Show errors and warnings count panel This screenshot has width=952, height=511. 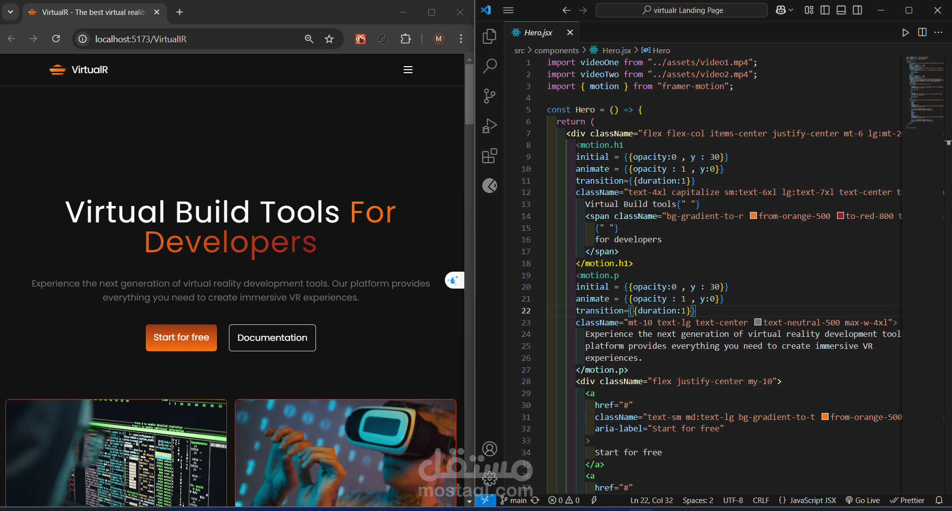point(564,500)
